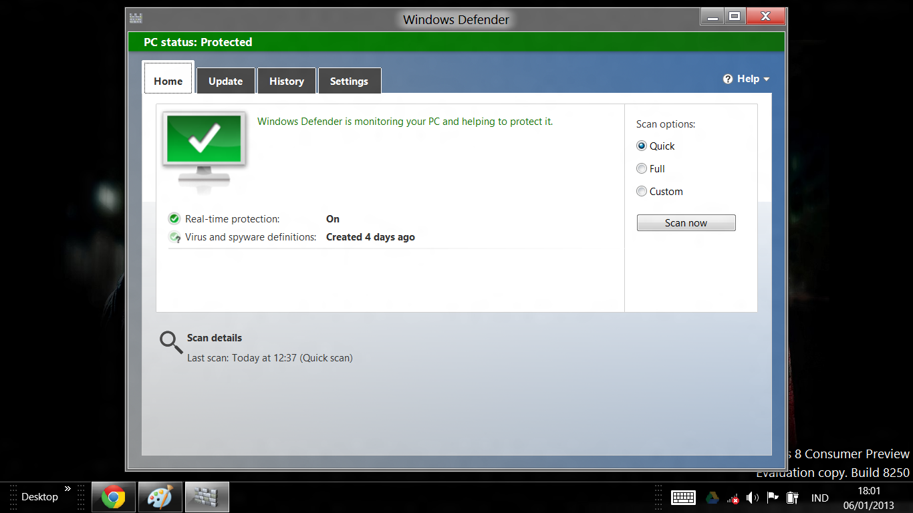
Task: Open the Action Center flag icon
Action: pyautogui.click(x=773, y=498)
